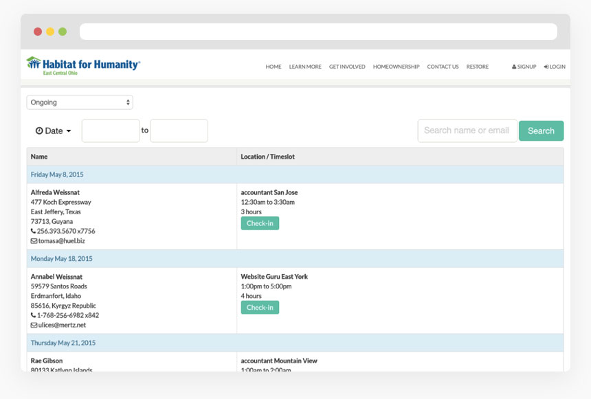
Task: Focus the Search name or email field
Action: (x=467, y=130)
